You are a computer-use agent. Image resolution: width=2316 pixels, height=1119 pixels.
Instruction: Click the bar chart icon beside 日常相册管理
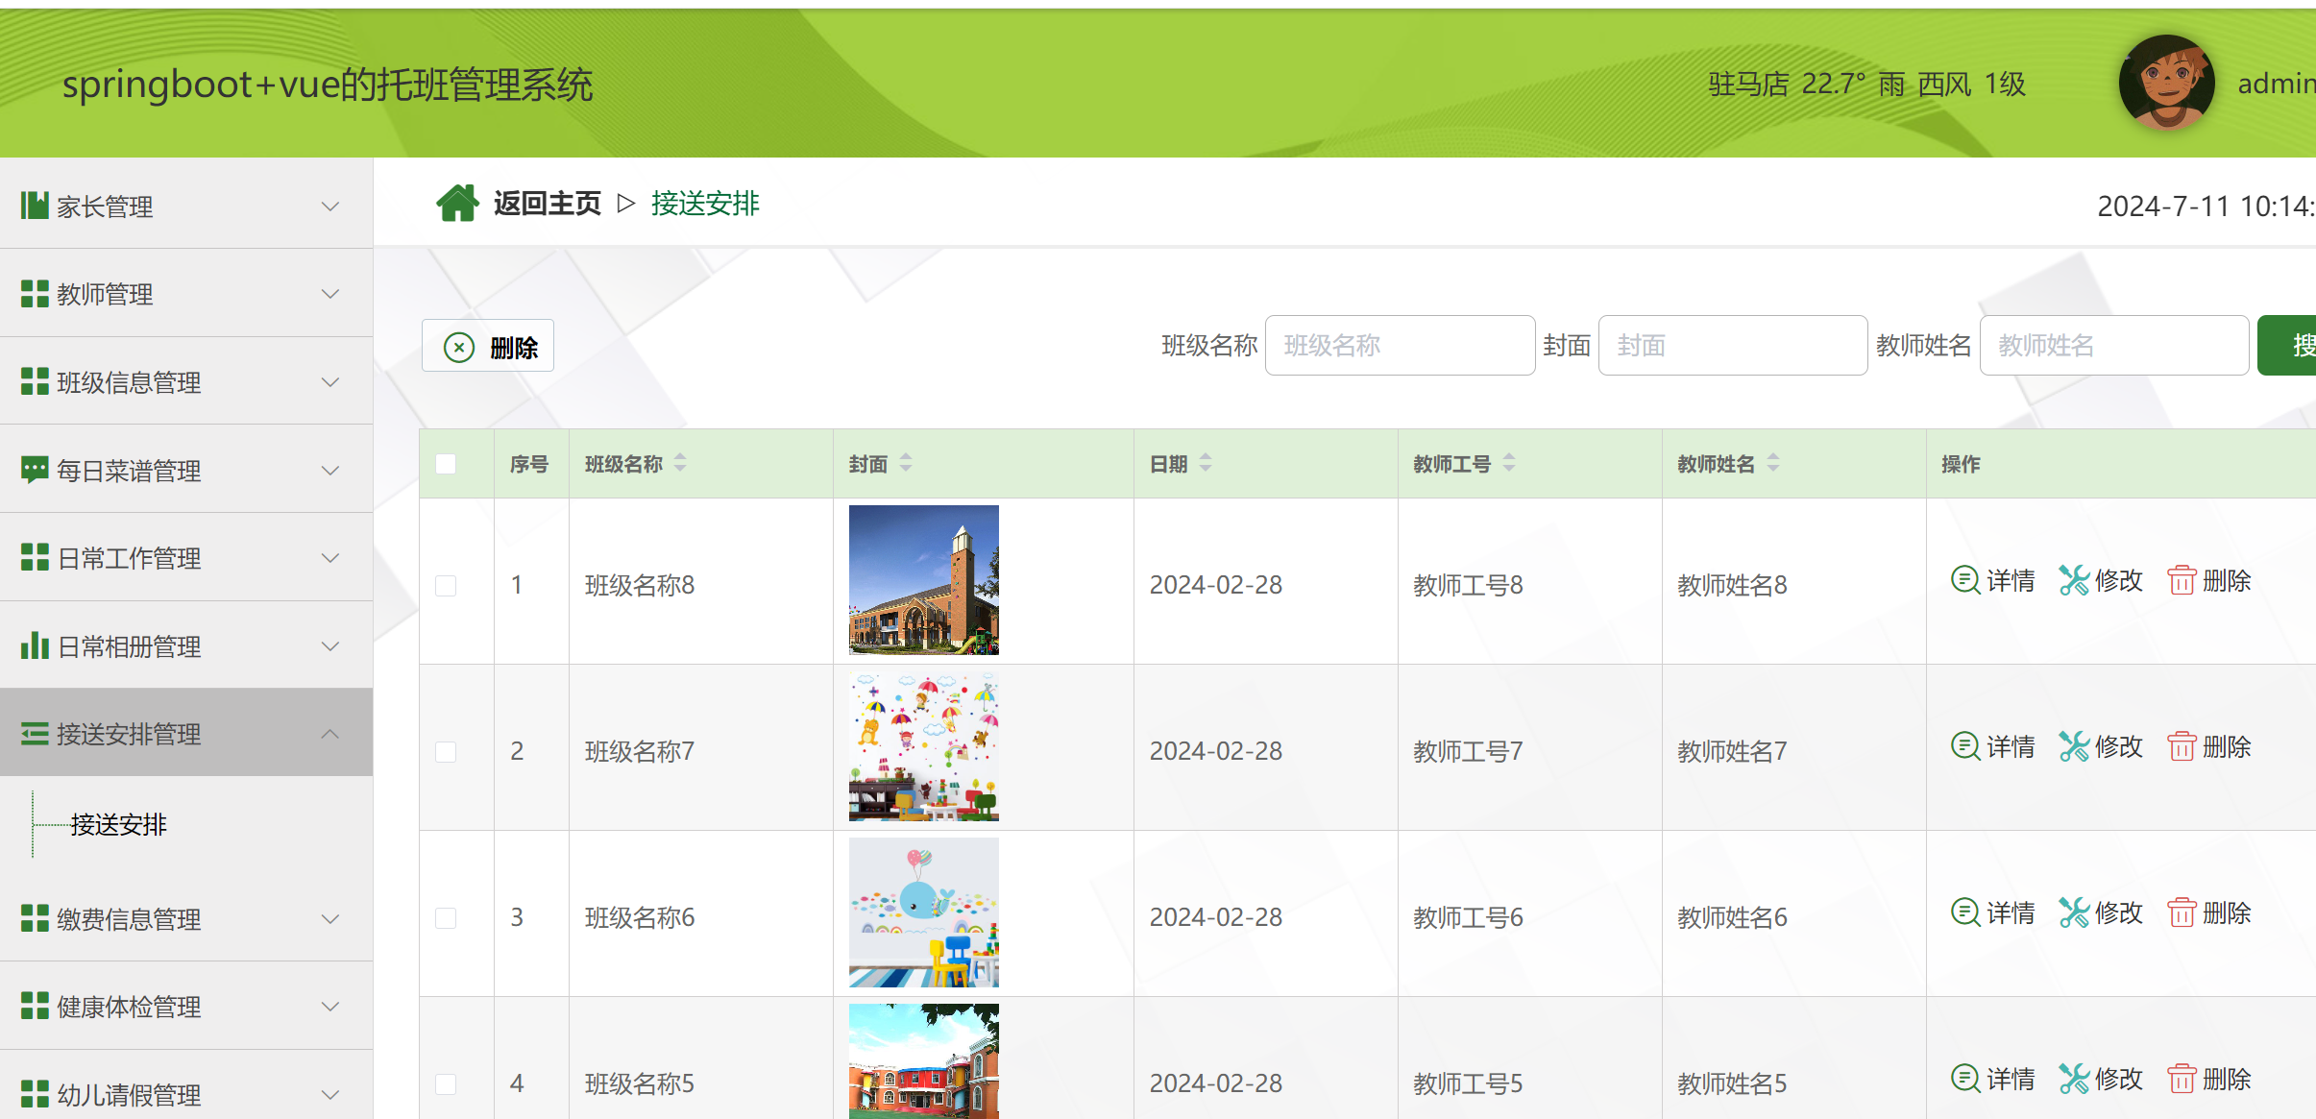35,645
